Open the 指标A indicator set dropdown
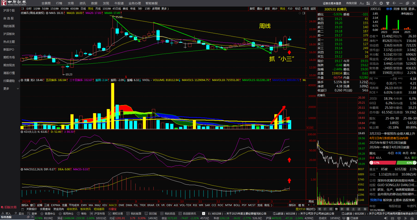Image resolution: width=417 pixels, height=220 pixels. [x=25, y=205]
